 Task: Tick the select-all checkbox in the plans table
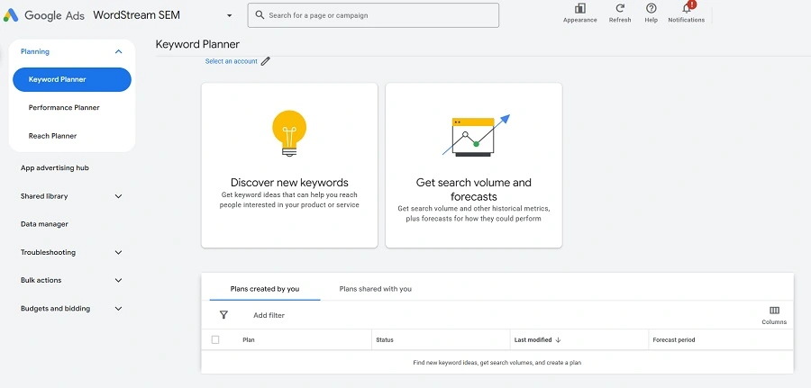coord(215,340)
